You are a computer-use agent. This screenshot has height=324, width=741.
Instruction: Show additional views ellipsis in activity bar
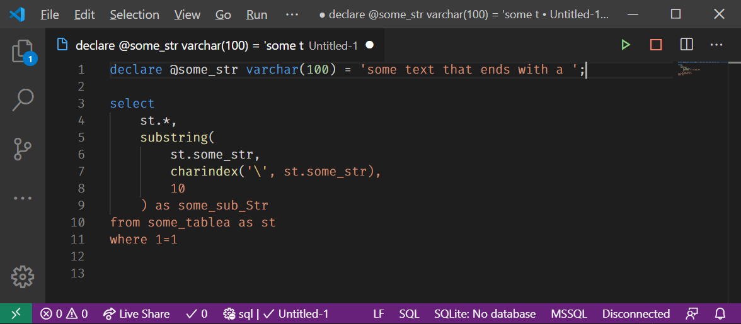coord(23,198)
